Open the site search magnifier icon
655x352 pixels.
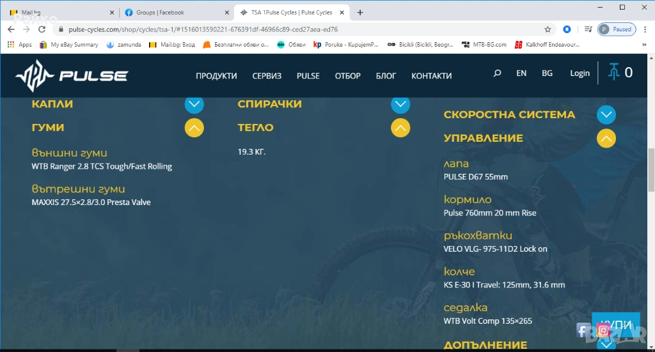pos(497,73)
